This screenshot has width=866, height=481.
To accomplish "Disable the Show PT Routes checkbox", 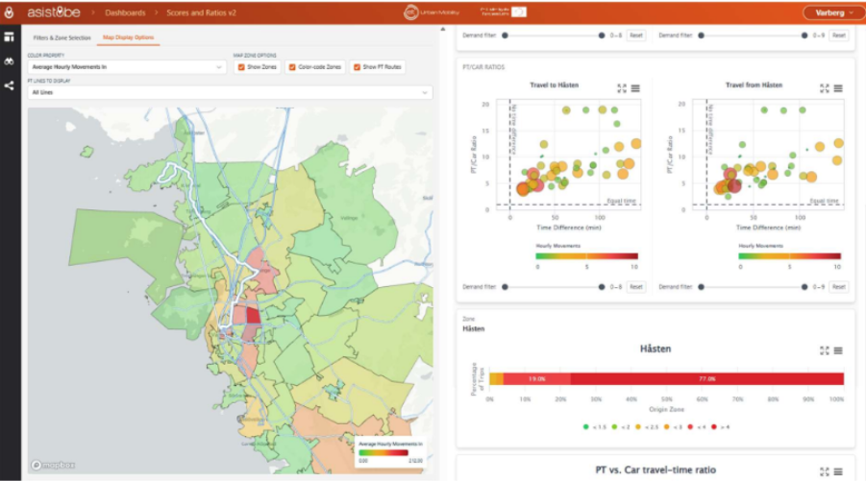I will [358, 67].
